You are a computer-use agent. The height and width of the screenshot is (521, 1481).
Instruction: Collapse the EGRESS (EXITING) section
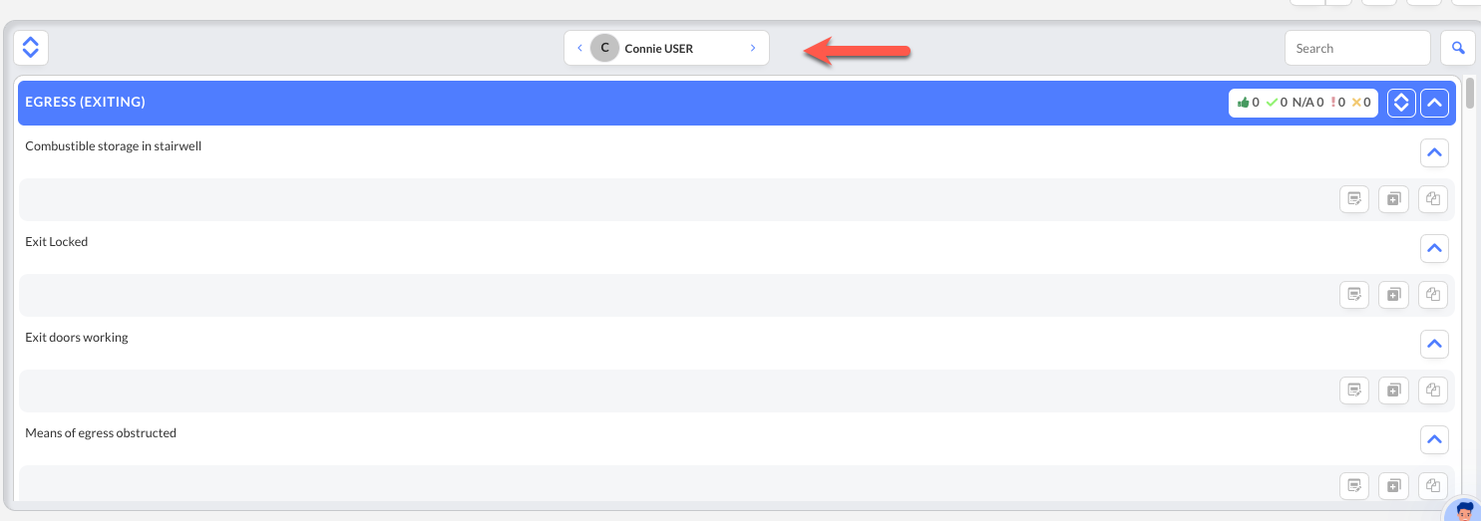click(1434, 103)
